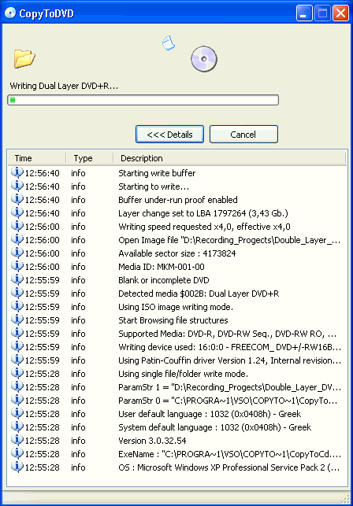This screenshot has width=353, height=506.
Task: Select 'Starting to write...' log text
Action: [x=154, y=187]
